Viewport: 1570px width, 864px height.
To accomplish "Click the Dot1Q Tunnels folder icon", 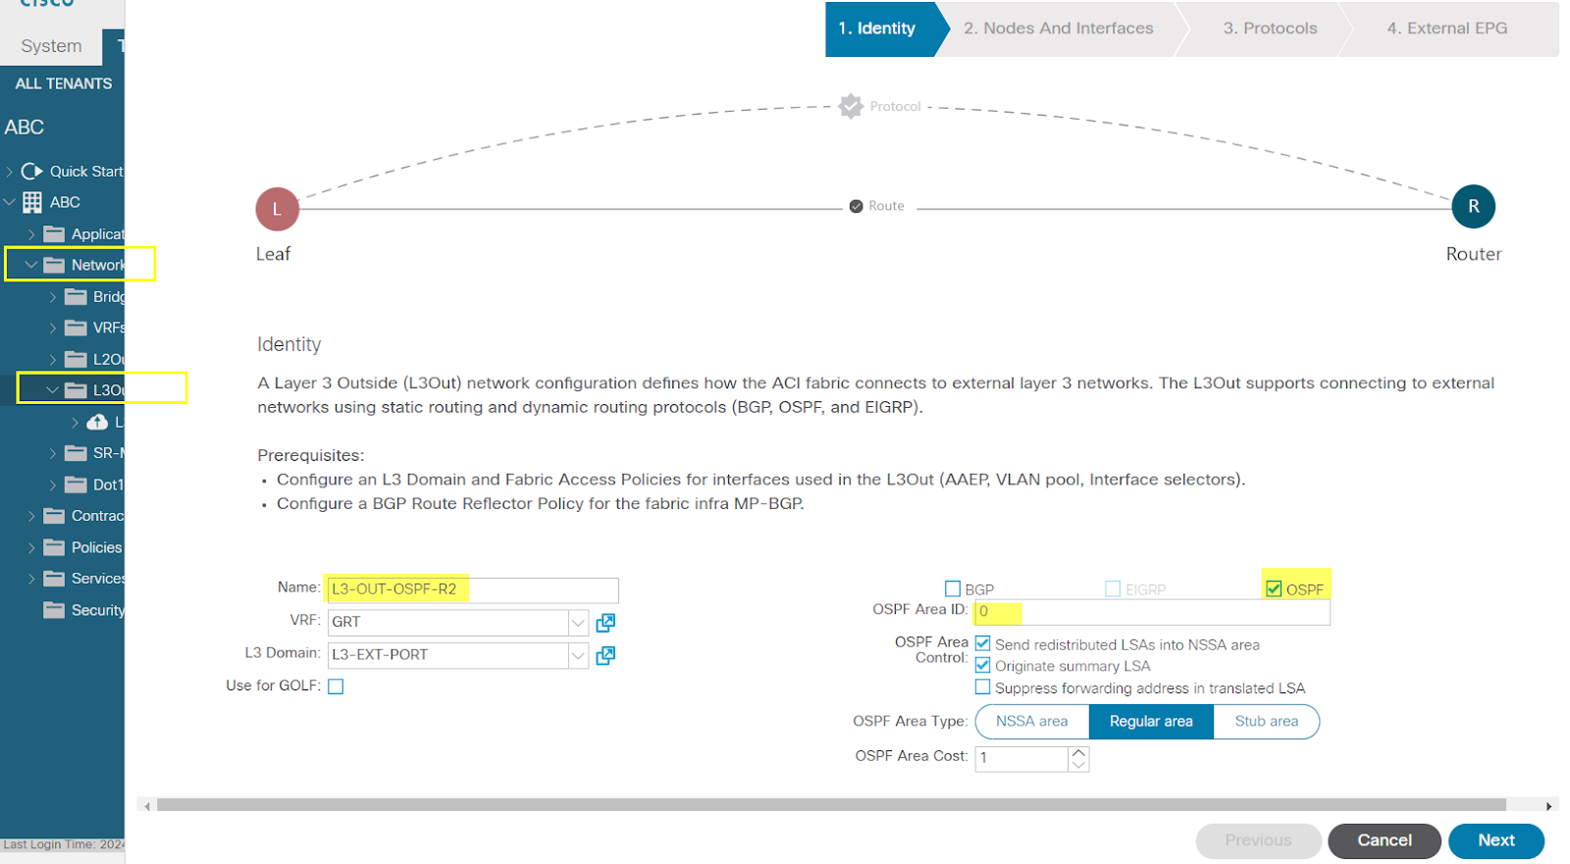I will [x=76, y=484].
